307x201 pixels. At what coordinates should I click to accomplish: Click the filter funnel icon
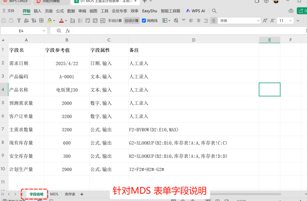point(19,21)
